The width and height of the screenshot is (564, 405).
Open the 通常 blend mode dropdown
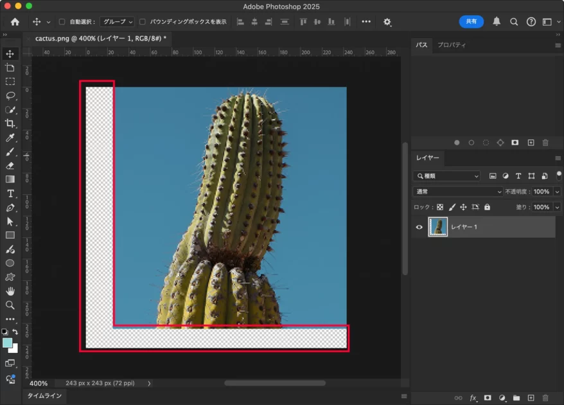coord(458,192)
